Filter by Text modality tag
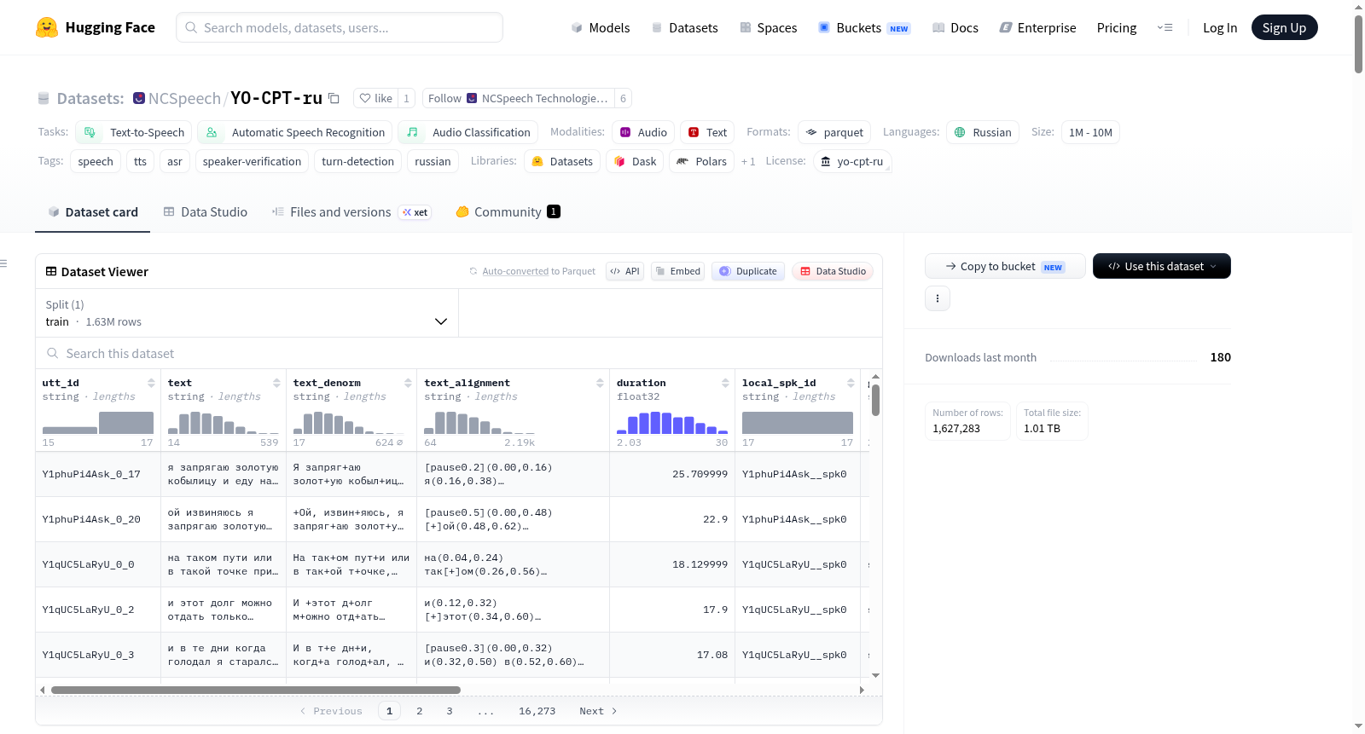Image resolution: width=1365 pixels, height=734 pixels. [707, 132]
